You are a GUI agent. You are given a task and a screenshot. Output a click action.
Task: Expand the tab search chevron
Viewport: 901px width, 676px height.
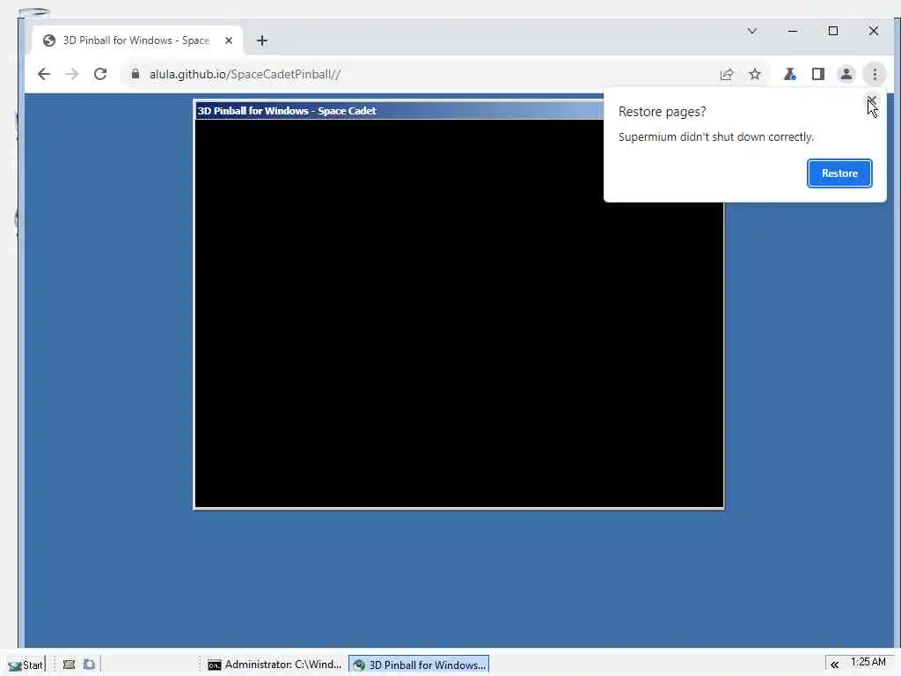click(752, 31)
